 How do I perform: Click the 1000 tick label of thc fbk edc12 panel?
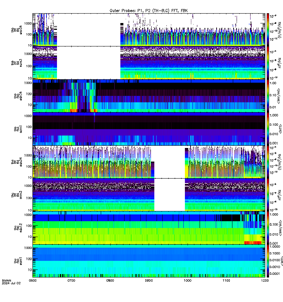[28, 215]
